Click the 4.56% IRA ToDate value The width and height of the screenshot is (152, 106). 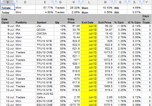click(134, 8)
